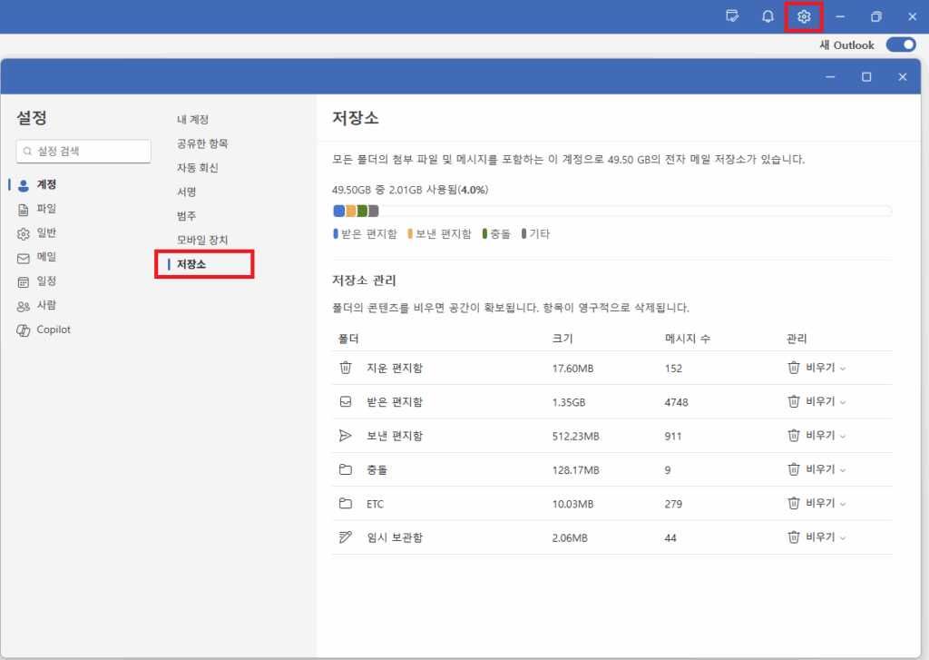Image resolution: width=929 pixels, height=660 pixels.
Task: Click the 일반 settings category gear icon
Action: pyautogui.click(x=22, y=232)
